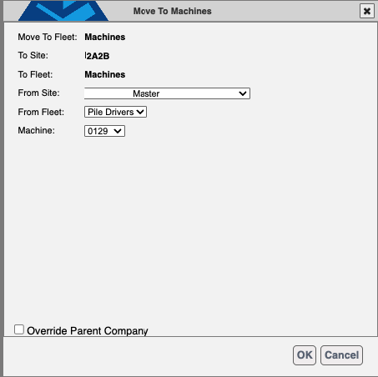Dismiss the dialog with Cancel
The image size is (378, 377).
341,355
